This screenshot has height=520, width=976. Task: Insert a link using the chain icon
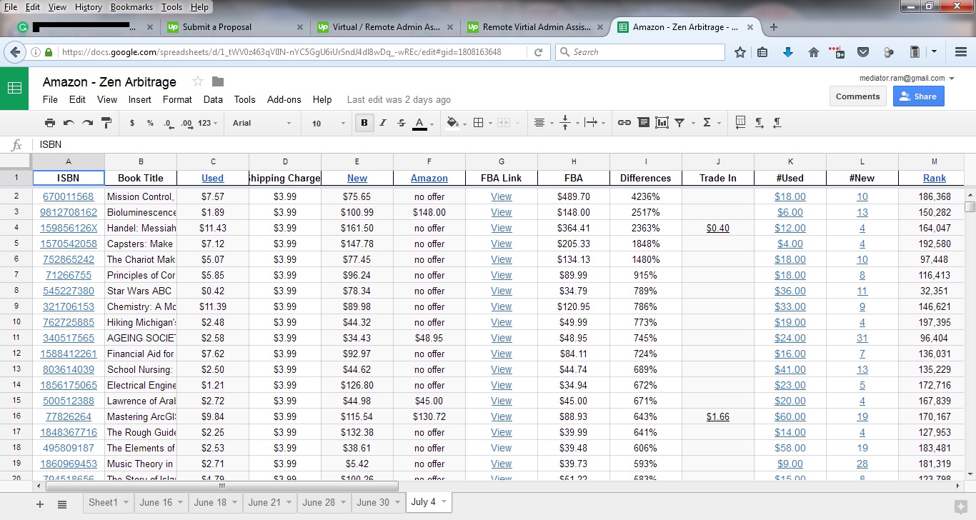624,123
